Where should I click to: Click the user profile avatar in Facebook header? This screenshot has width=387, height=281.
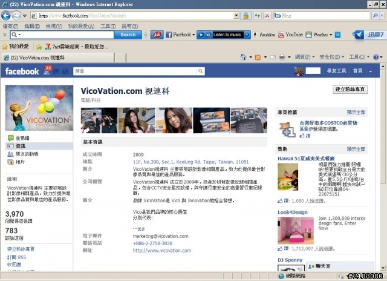point(299,71)
